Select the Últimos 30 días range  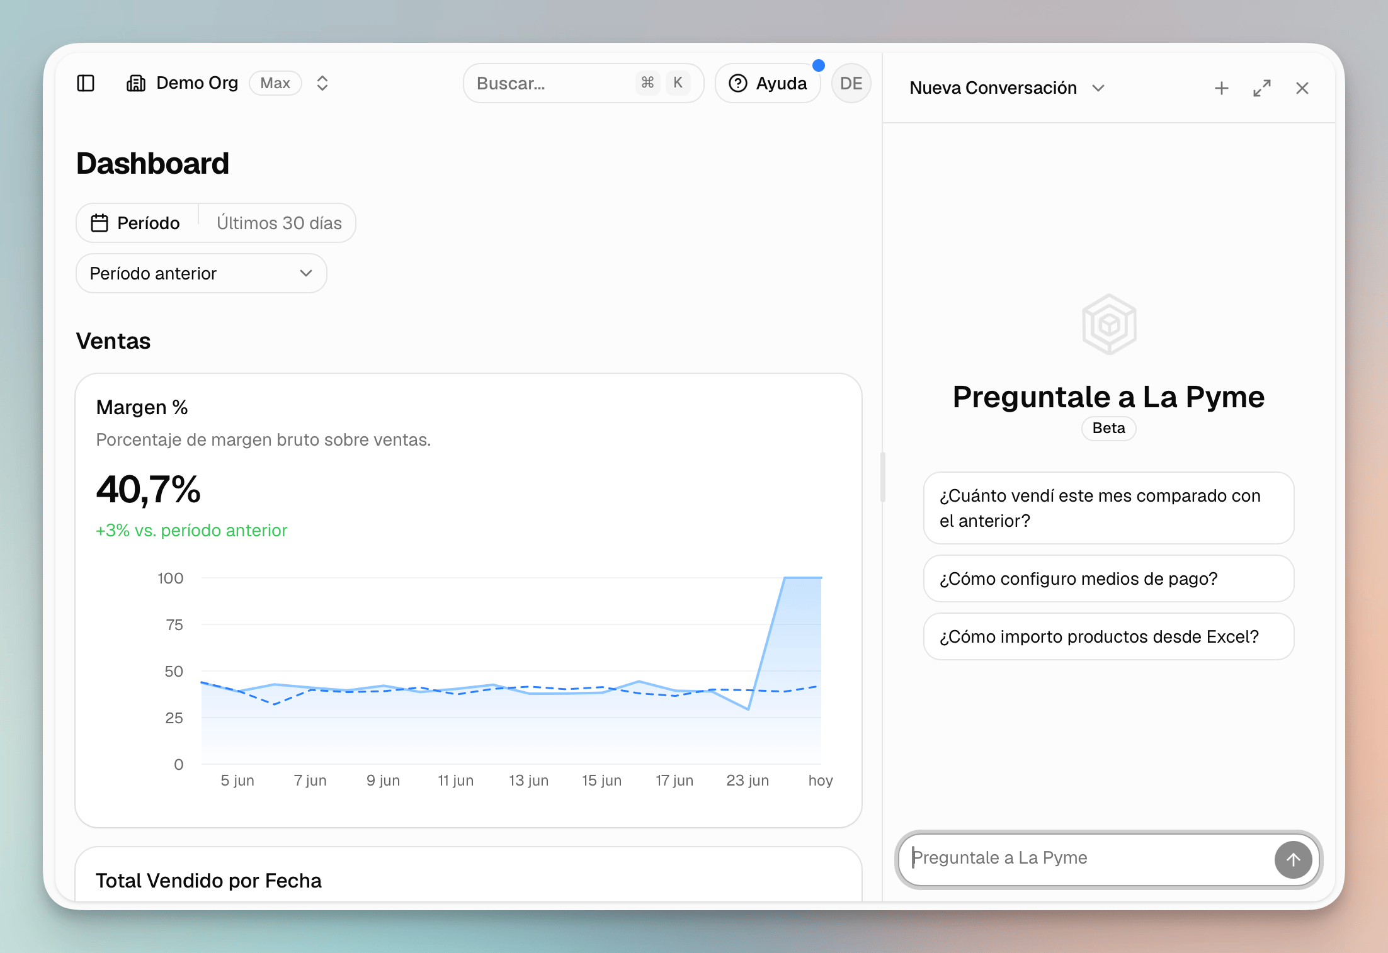click(x=279, y=223)
